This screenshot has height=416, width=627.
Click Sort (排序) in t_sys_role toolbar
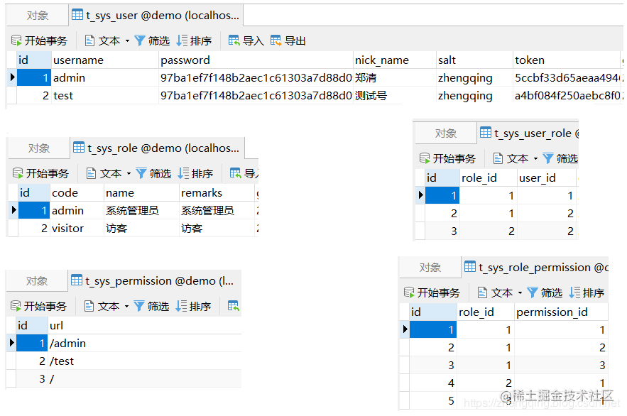coord(196,173)
